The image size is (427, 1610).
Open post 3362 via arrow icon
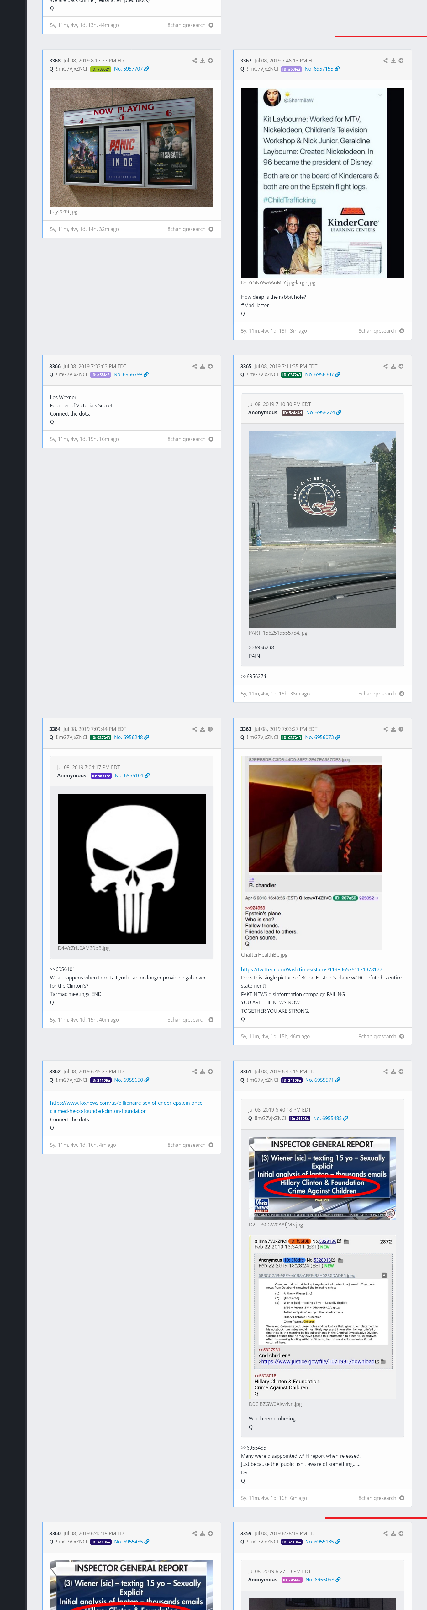tap(210, 1071)
